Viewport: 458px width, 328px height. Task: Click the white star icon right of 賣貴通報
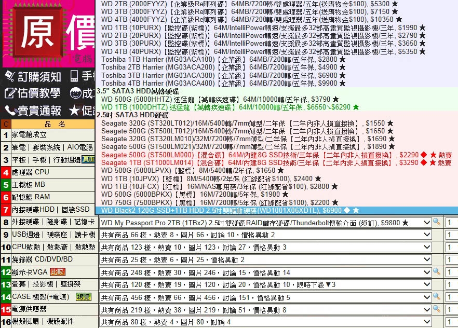click(74, 111)
